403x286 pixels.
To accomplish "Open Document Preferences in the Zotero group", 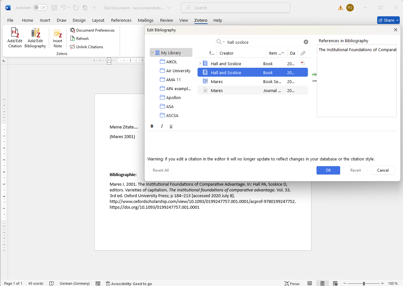I will (x=72, y=30).
